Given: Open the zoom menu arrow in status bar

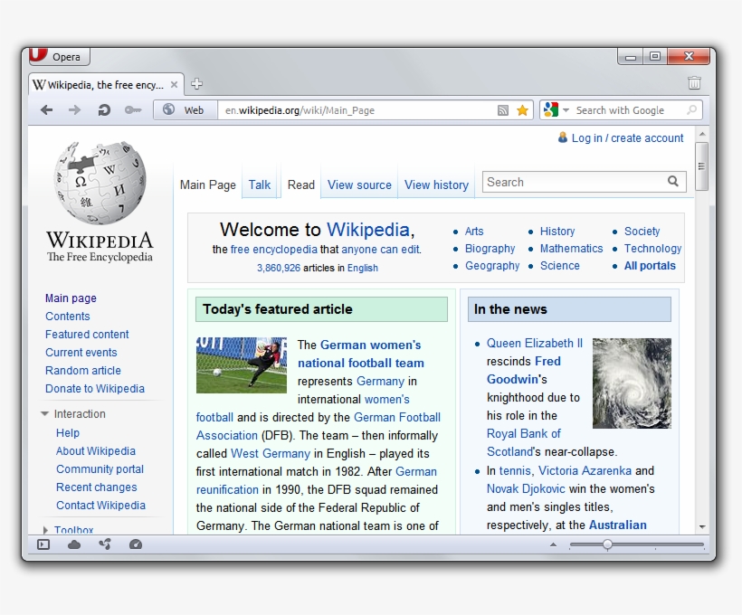Looking at the screenshot, I should (x=553, y=544).
